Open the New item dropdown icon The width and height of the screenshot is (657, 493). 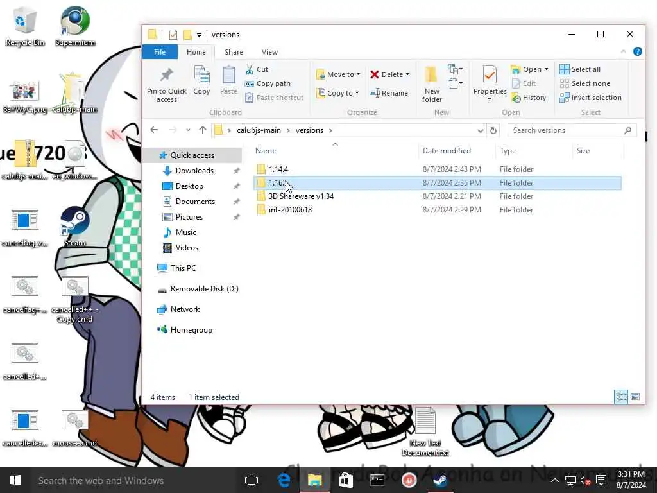click(x=455, y=69)
